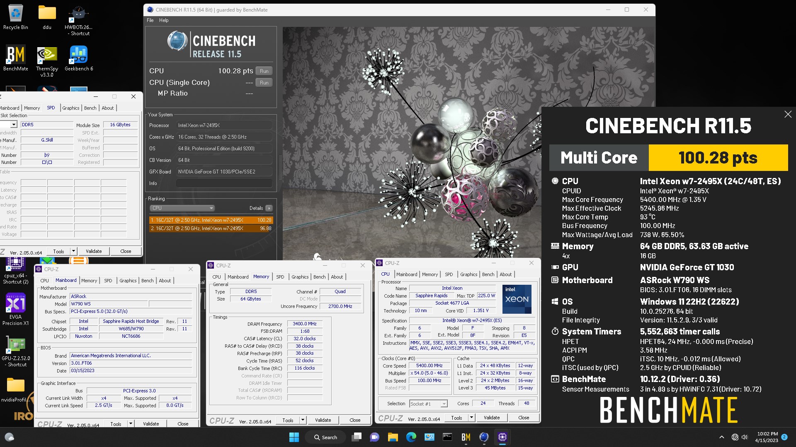The image size is (796, 447).
Task: Run the CPU (Single Core) test
Action: [x=264, y=83]
